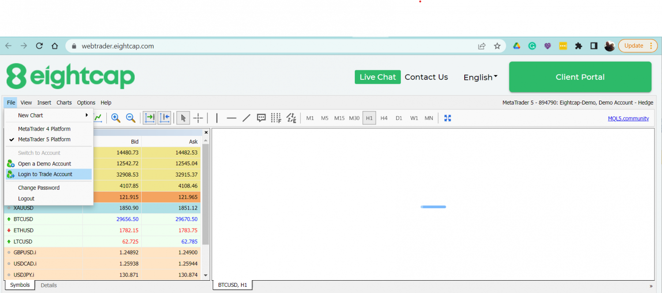Open the Help menu

coord(106,102)
